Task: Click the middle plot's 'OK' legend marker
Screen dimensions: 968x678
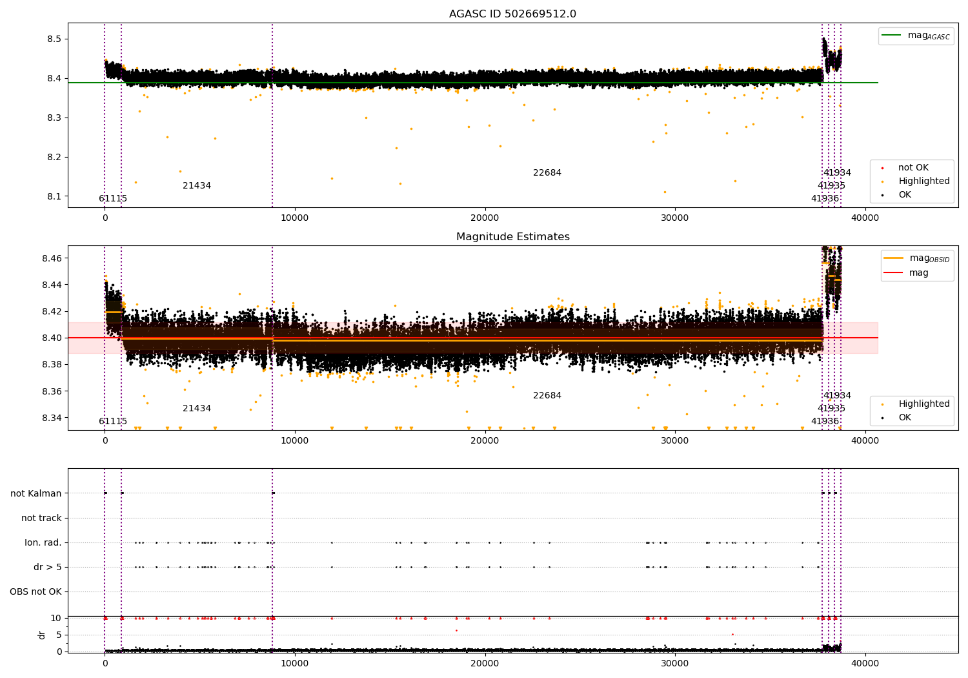Action: [x=882, y=418]
